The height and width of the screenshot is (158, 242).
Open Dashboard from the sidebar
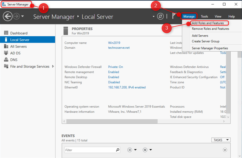pos(19,33)
